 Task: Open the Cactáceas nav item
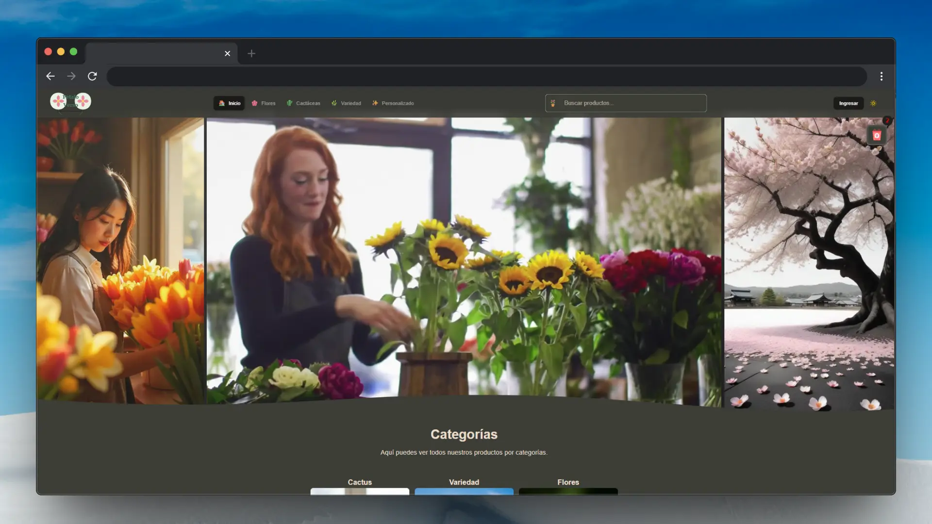pos(303,103)
